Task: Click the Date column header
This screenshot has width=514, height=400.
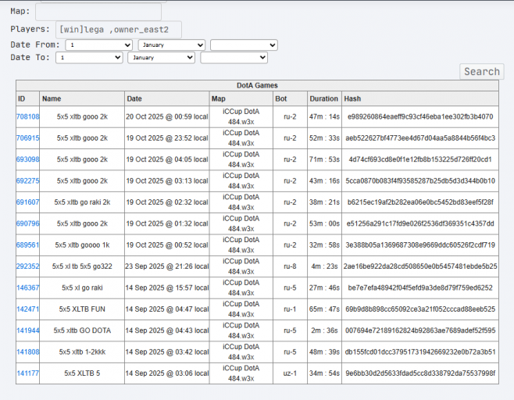Action: coord(167,98)
